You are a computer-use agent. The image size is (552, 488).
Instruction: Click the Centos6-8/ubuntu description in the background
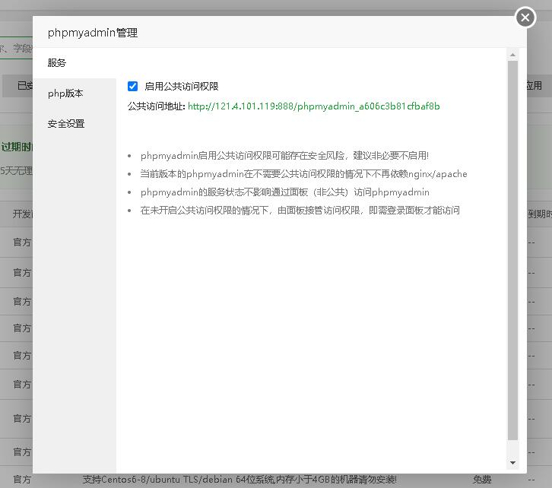[240, 479]
